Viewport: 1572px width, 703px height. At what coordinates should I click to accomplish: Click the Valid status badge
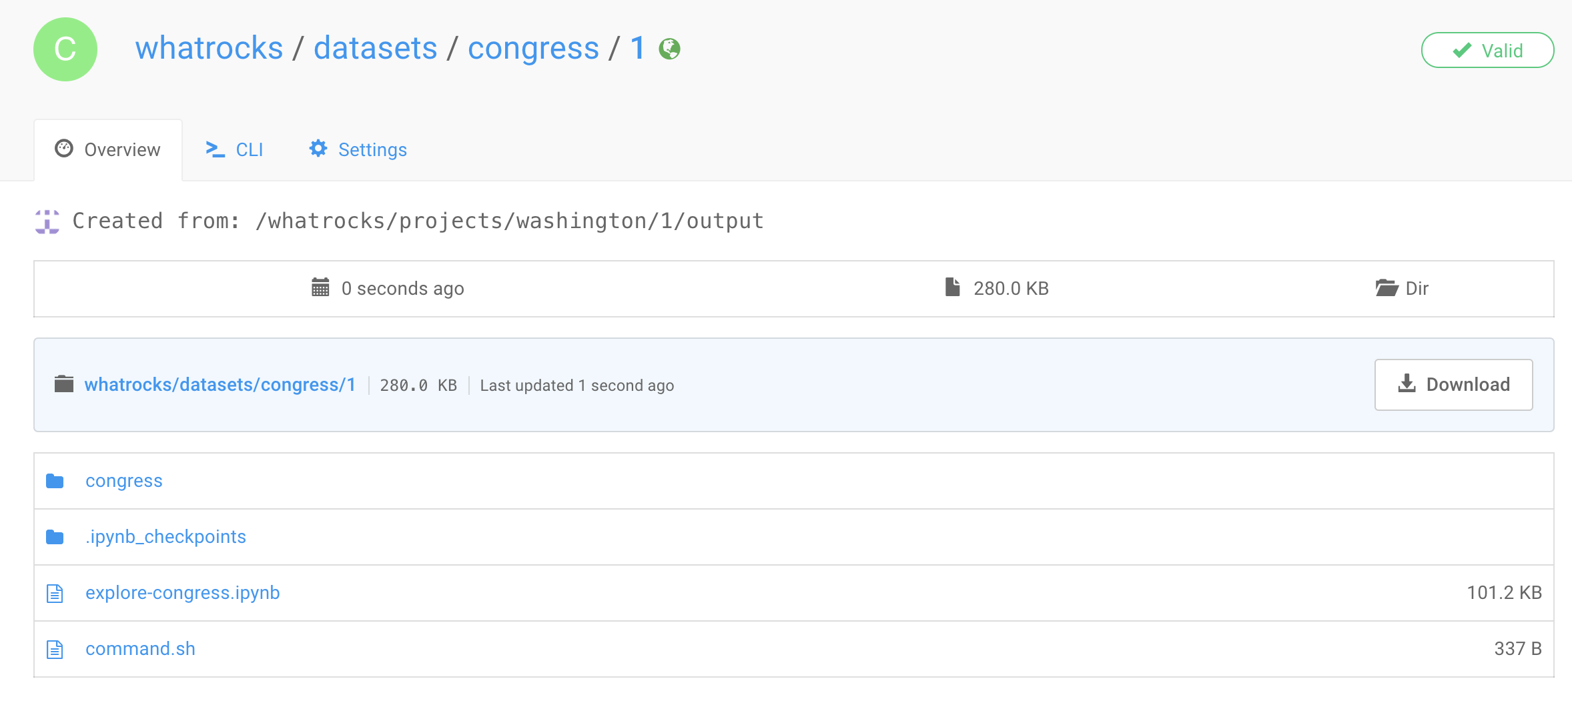point(1487,51)
